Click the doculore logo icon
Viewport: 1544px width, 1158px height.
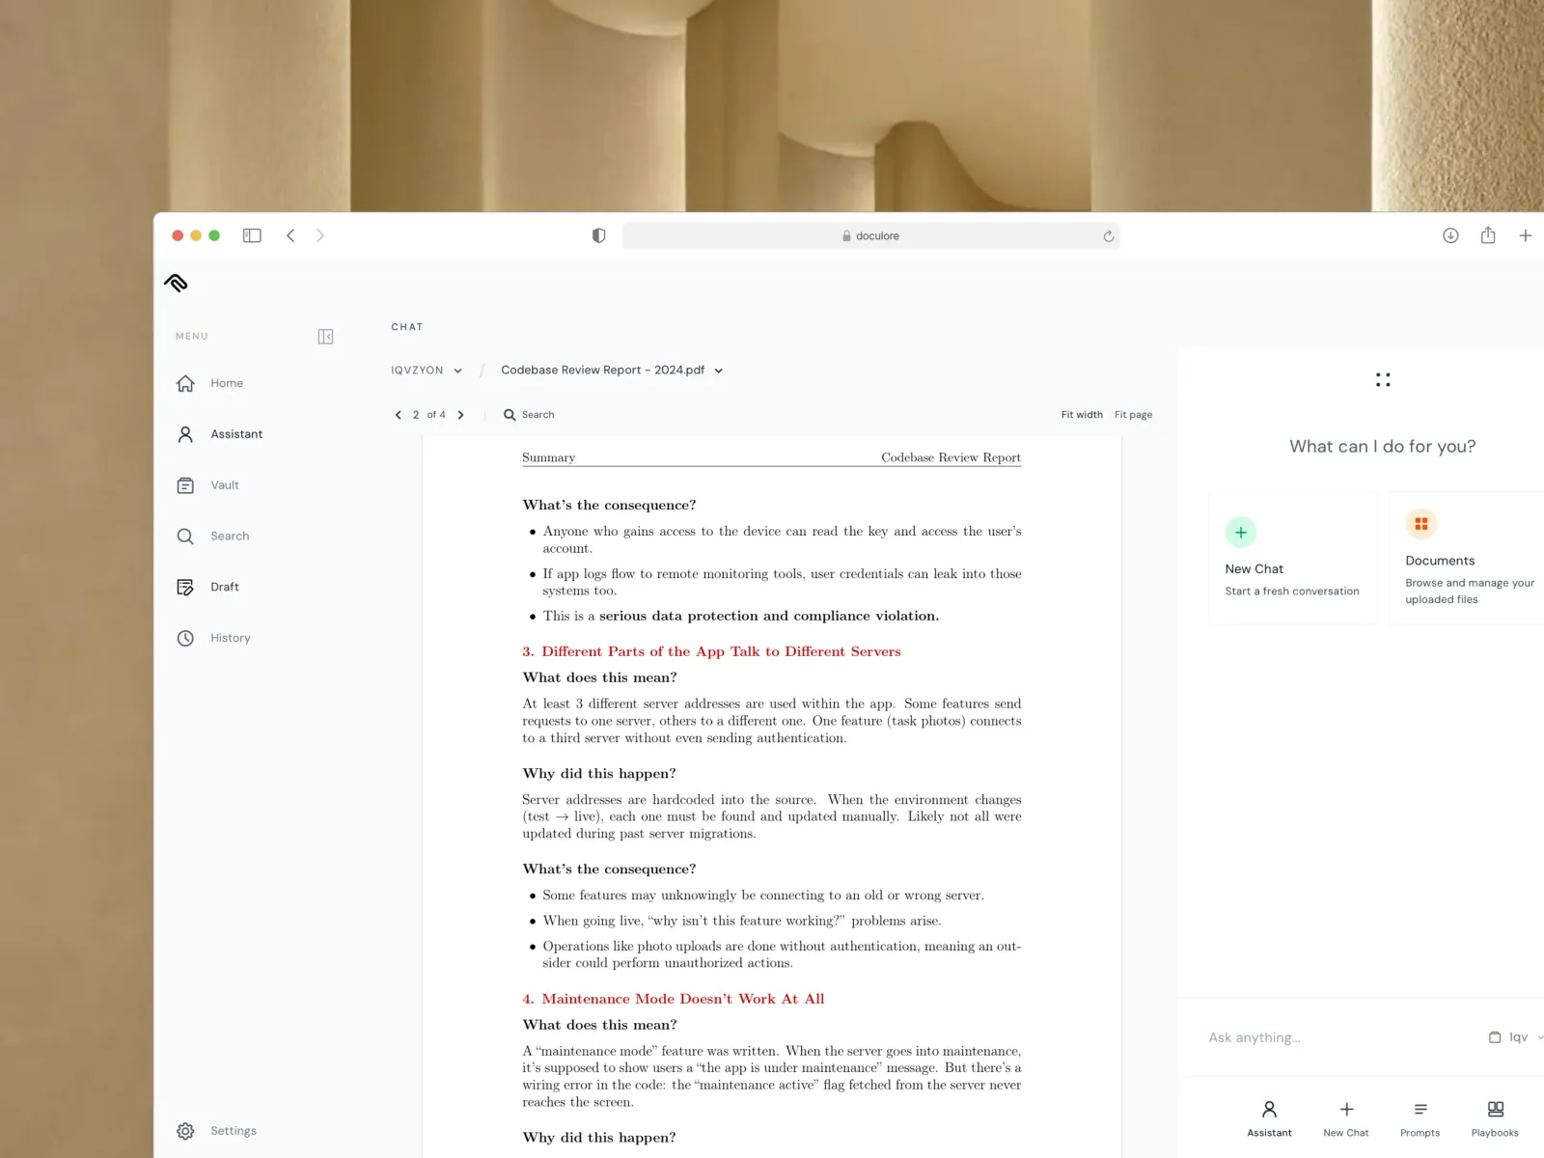tap(176, 283)
